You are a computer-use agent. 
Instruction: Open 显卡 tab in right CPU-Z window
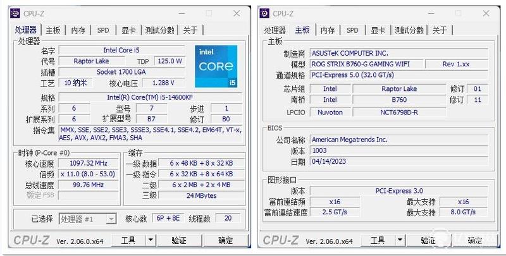tap(378, 30)
